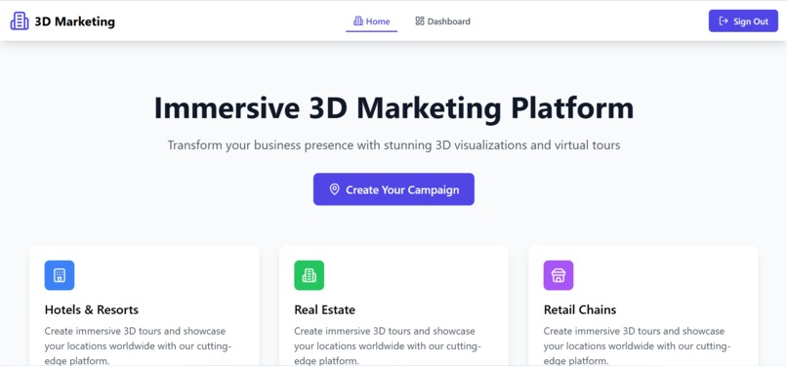The width and height of the screenshot is (787, 366).
Task: Click the description under Real Estate
Action: (x=388, y=346)
